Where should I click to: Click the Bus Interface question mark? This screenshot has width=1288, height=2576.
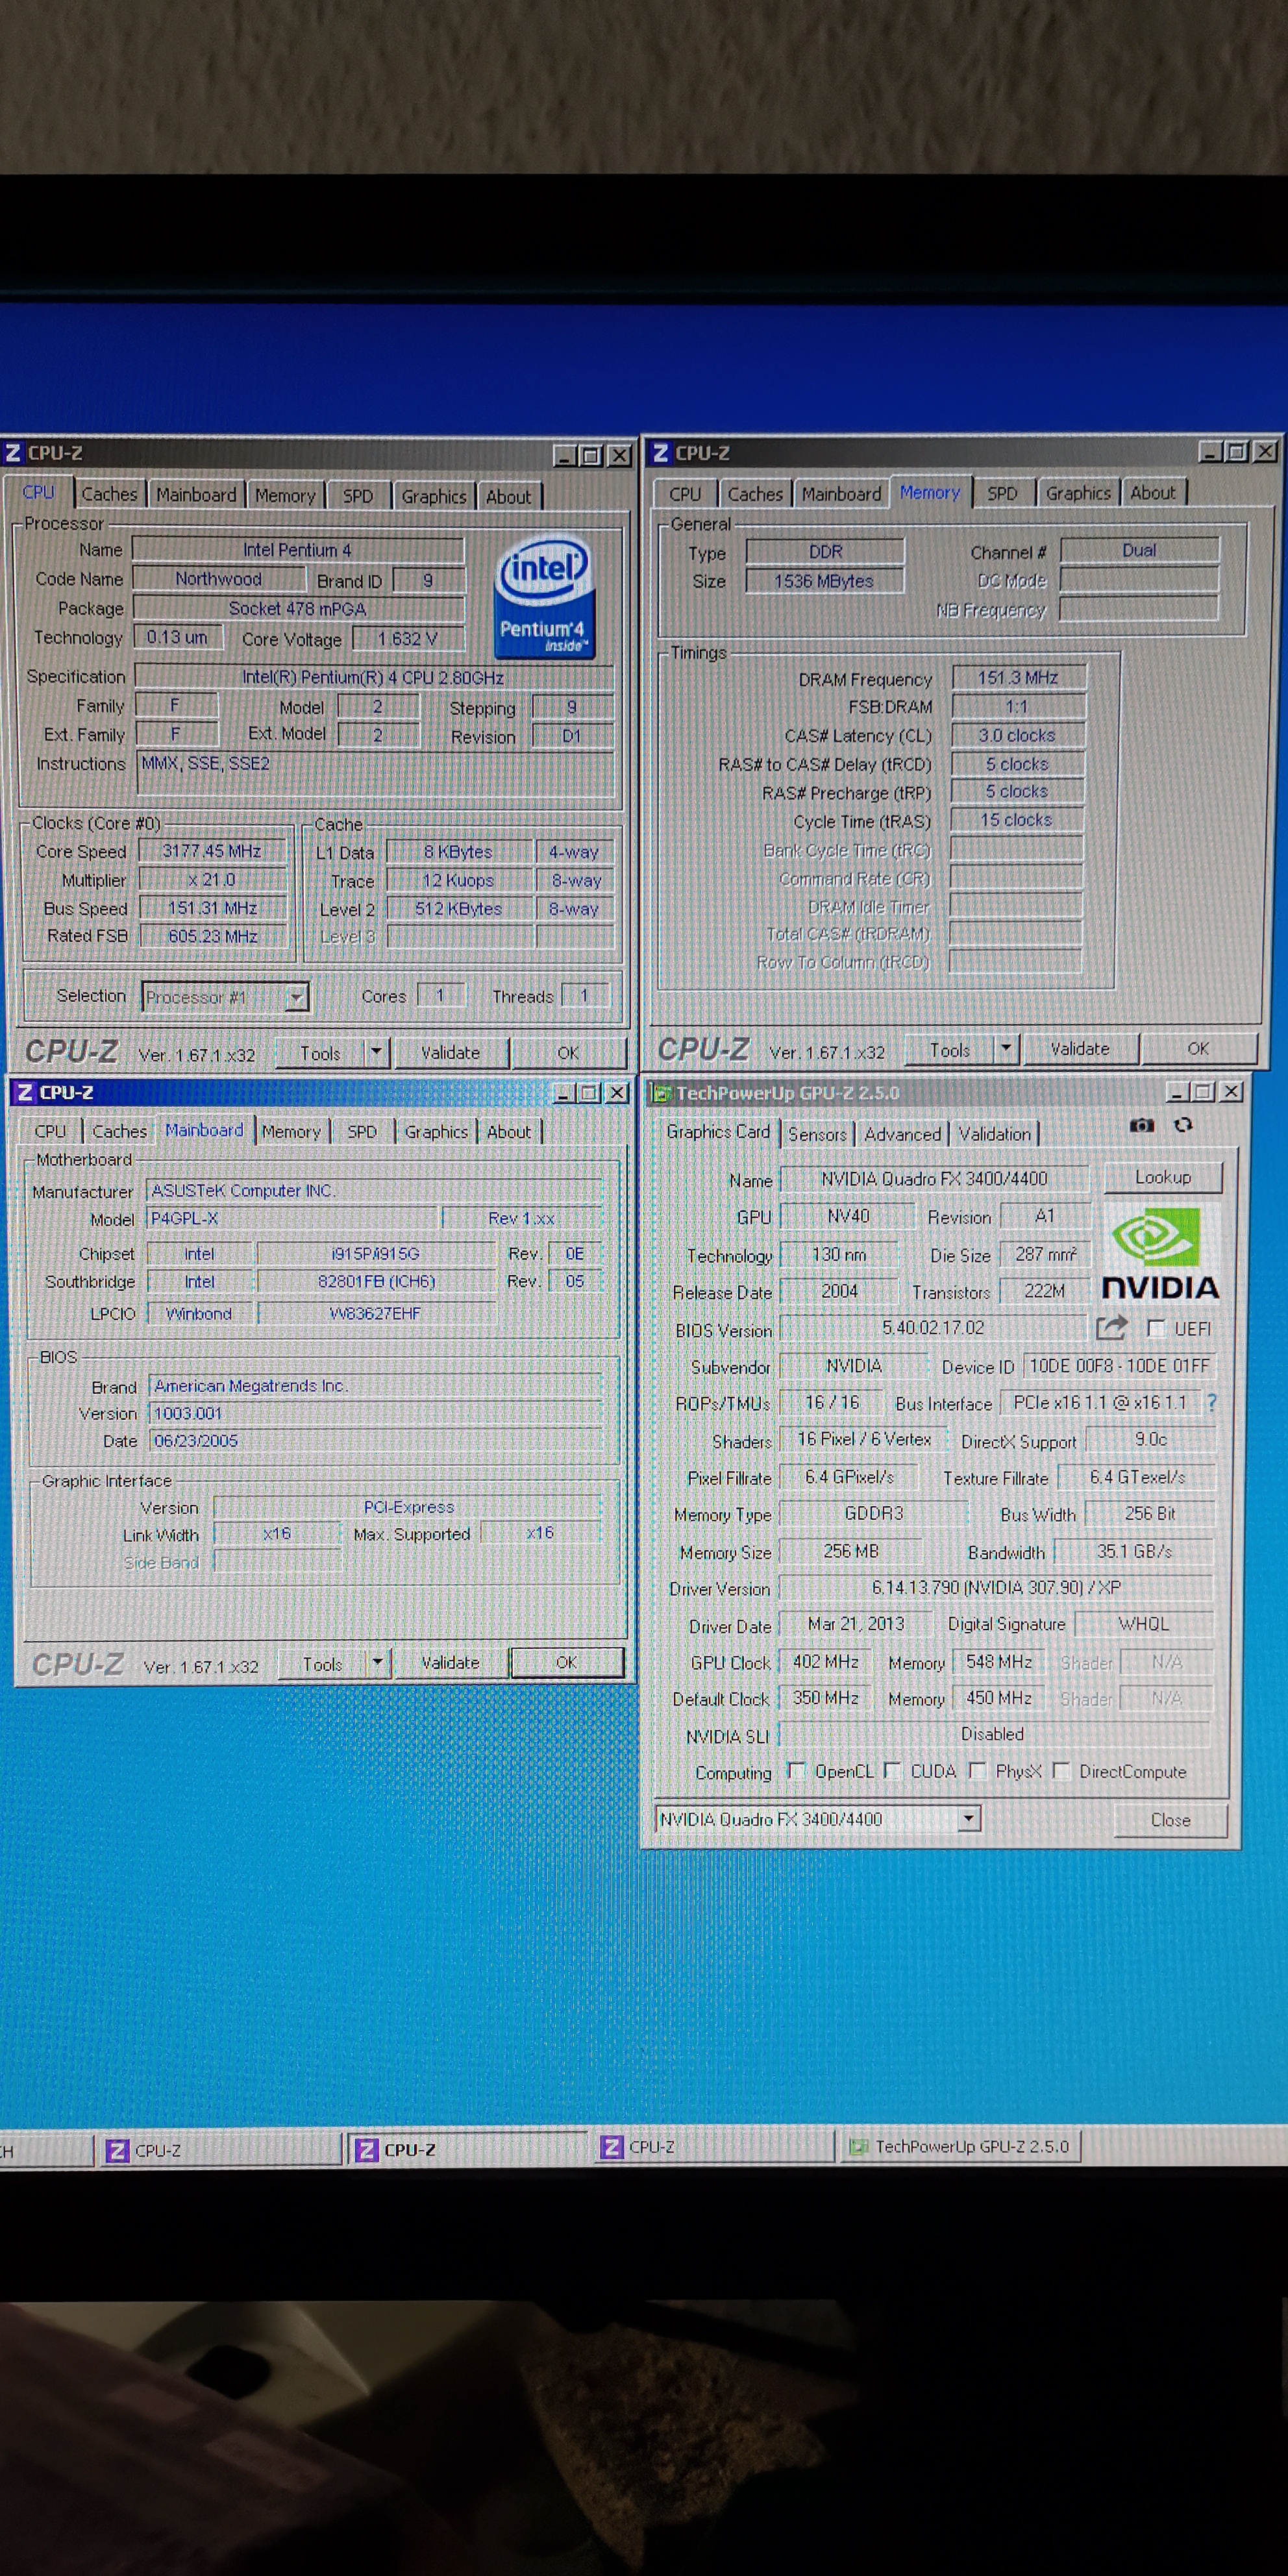[1212, 1402]
